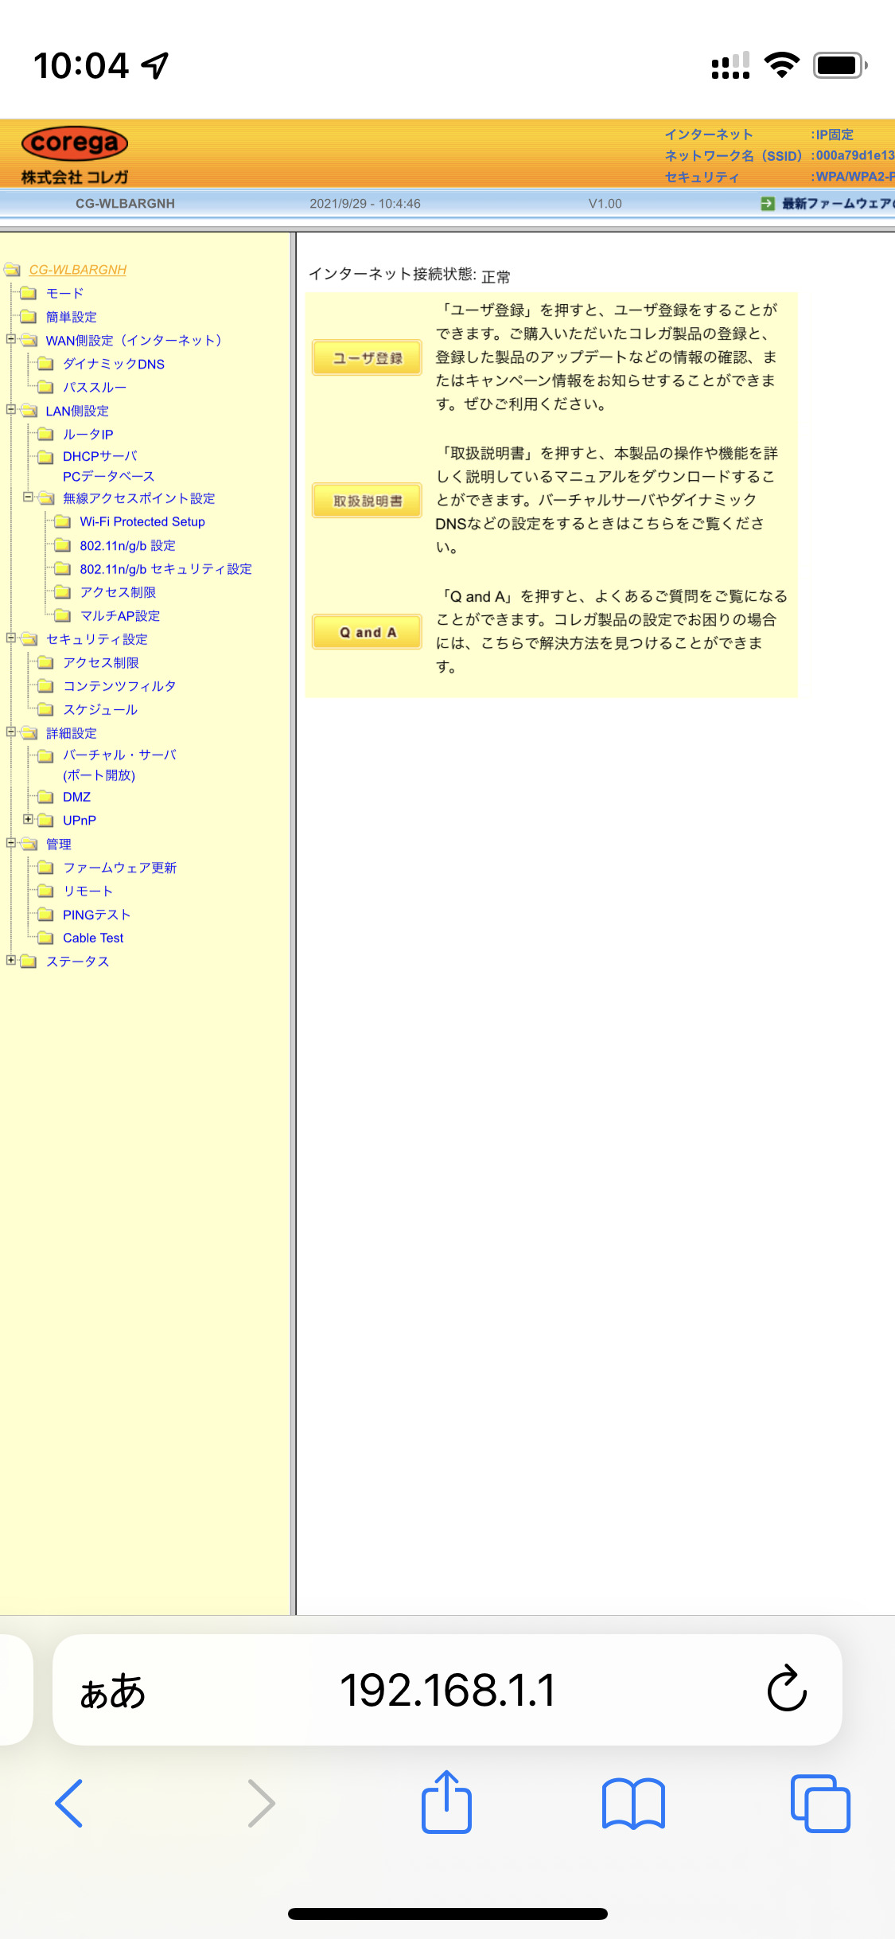Open 802.11n/g/b セキュリティ設定
This screenshot has width=895, height=1939.
(165, 569)
